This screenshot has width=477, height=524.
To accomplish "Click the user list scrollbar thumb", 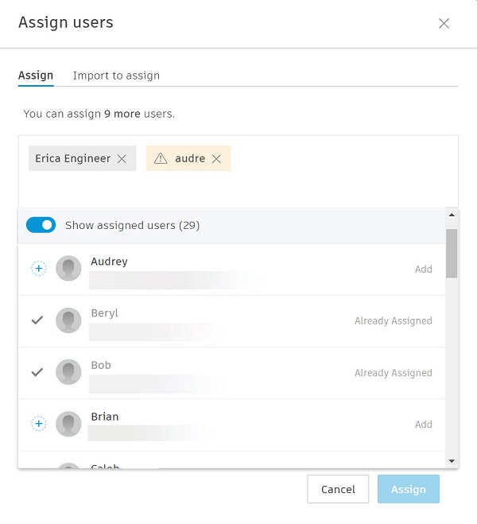I will (x=452, y=254).
